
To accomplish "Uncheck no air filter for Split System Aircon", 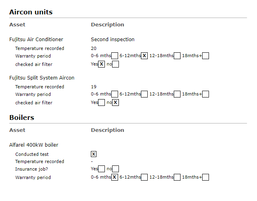I will (x=116, y=103).
